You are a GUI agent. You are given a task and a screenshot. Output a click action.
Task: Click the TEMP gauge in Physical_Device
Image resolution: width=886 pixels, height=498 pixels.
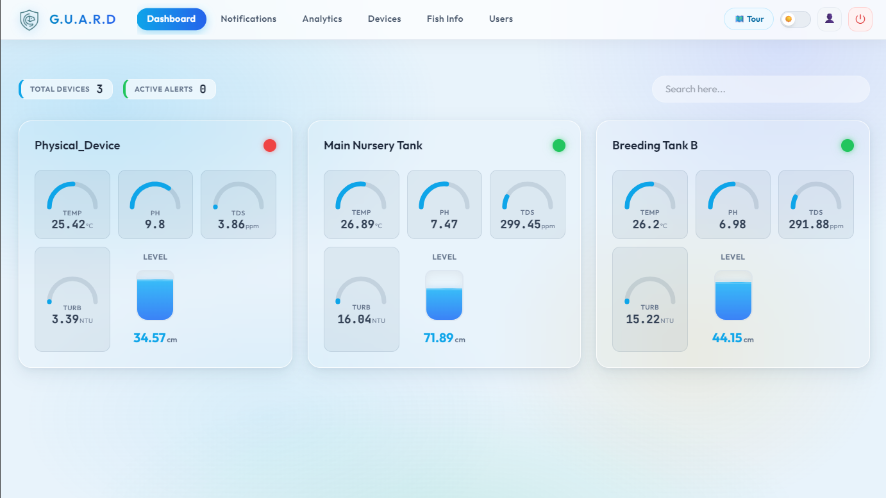tap(72, 204)
